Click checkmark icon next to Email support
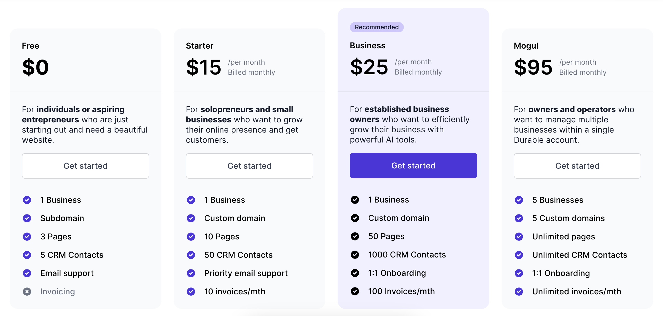This screenshot has width=663, height=316. tap(27, 273)
